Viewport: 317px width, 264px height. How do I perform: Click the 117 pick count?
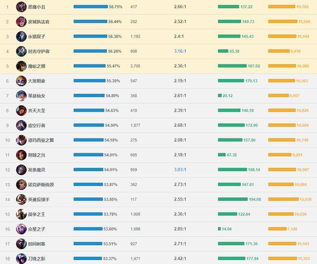134,199
